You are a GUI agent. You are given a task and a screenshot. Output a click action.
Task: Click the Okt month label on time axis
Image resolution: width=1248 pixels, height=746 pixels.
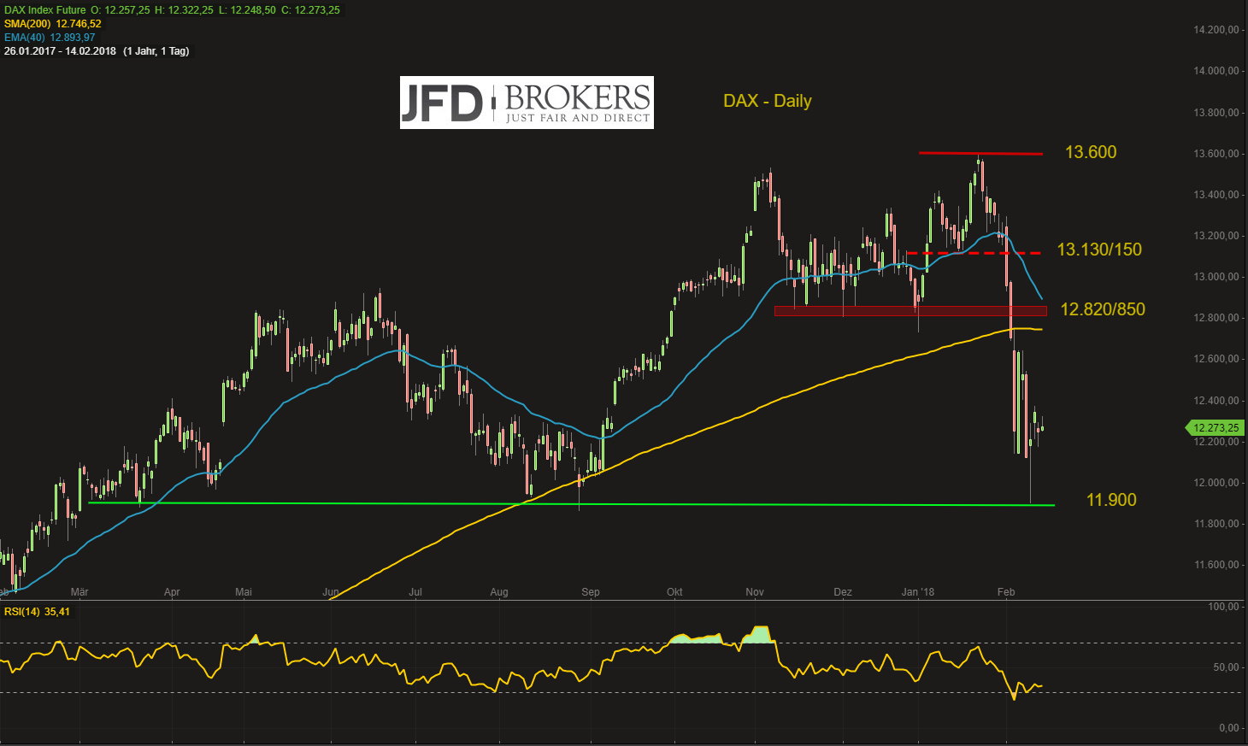[674, 592]
